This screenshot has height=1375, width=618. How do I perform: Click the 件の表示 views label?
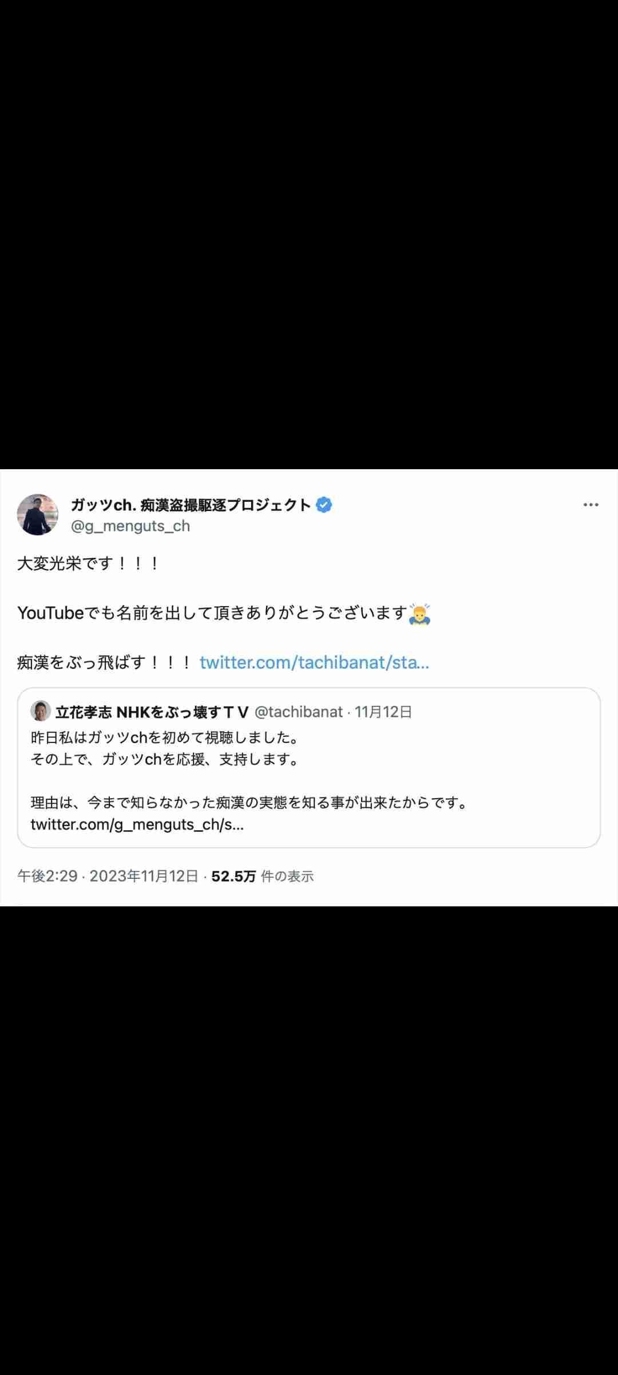click(287, 876)
